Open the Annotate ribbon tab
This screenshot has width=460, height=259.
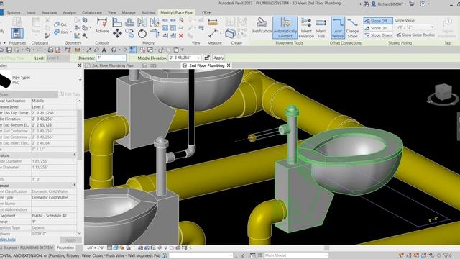click(x=49, y=13)
